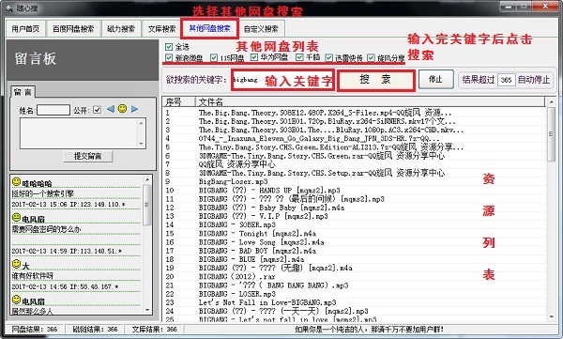Click the 文库结果: 366 status bar entry

click(155, 329)
